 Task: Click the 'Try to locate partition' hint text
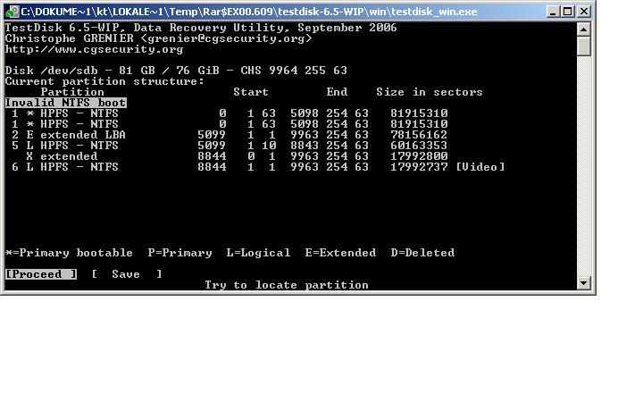pos(287,285)
